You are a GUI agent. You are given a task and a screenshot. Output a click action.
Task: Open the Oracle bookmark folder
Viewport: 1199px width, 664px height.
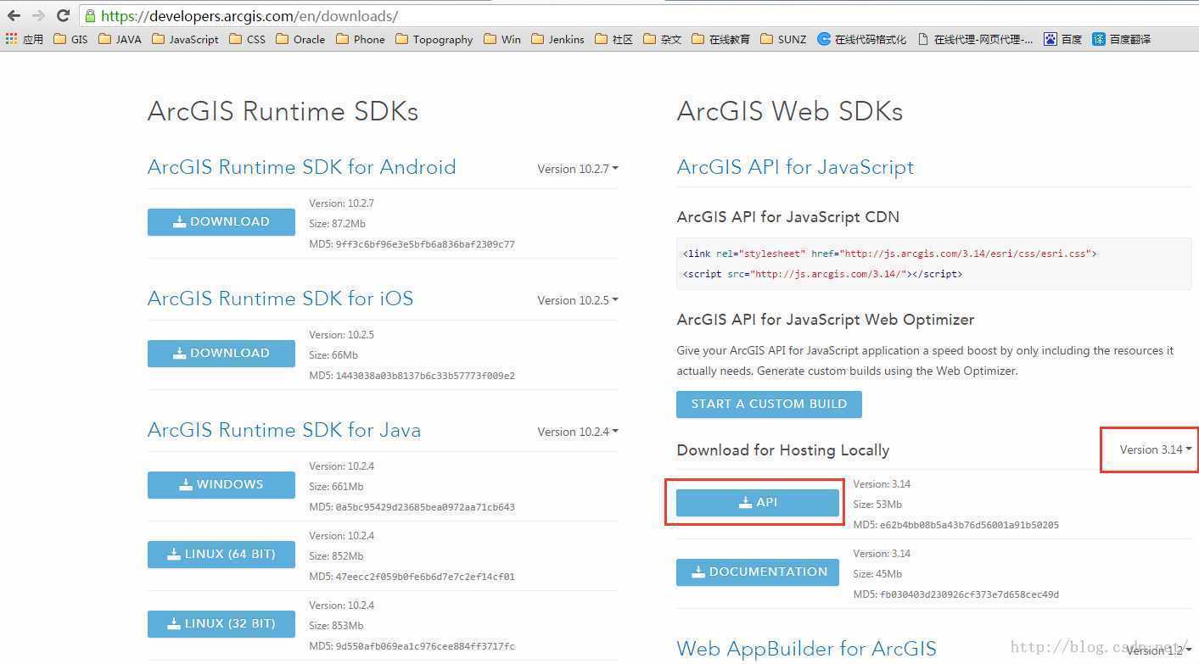point(300,39)
